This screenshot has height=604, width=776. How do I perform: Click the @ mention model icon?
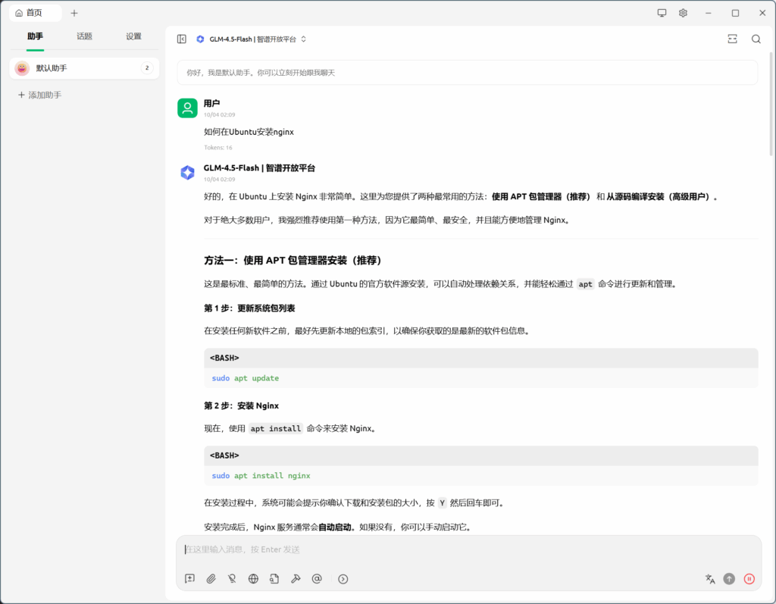[317, 579]
